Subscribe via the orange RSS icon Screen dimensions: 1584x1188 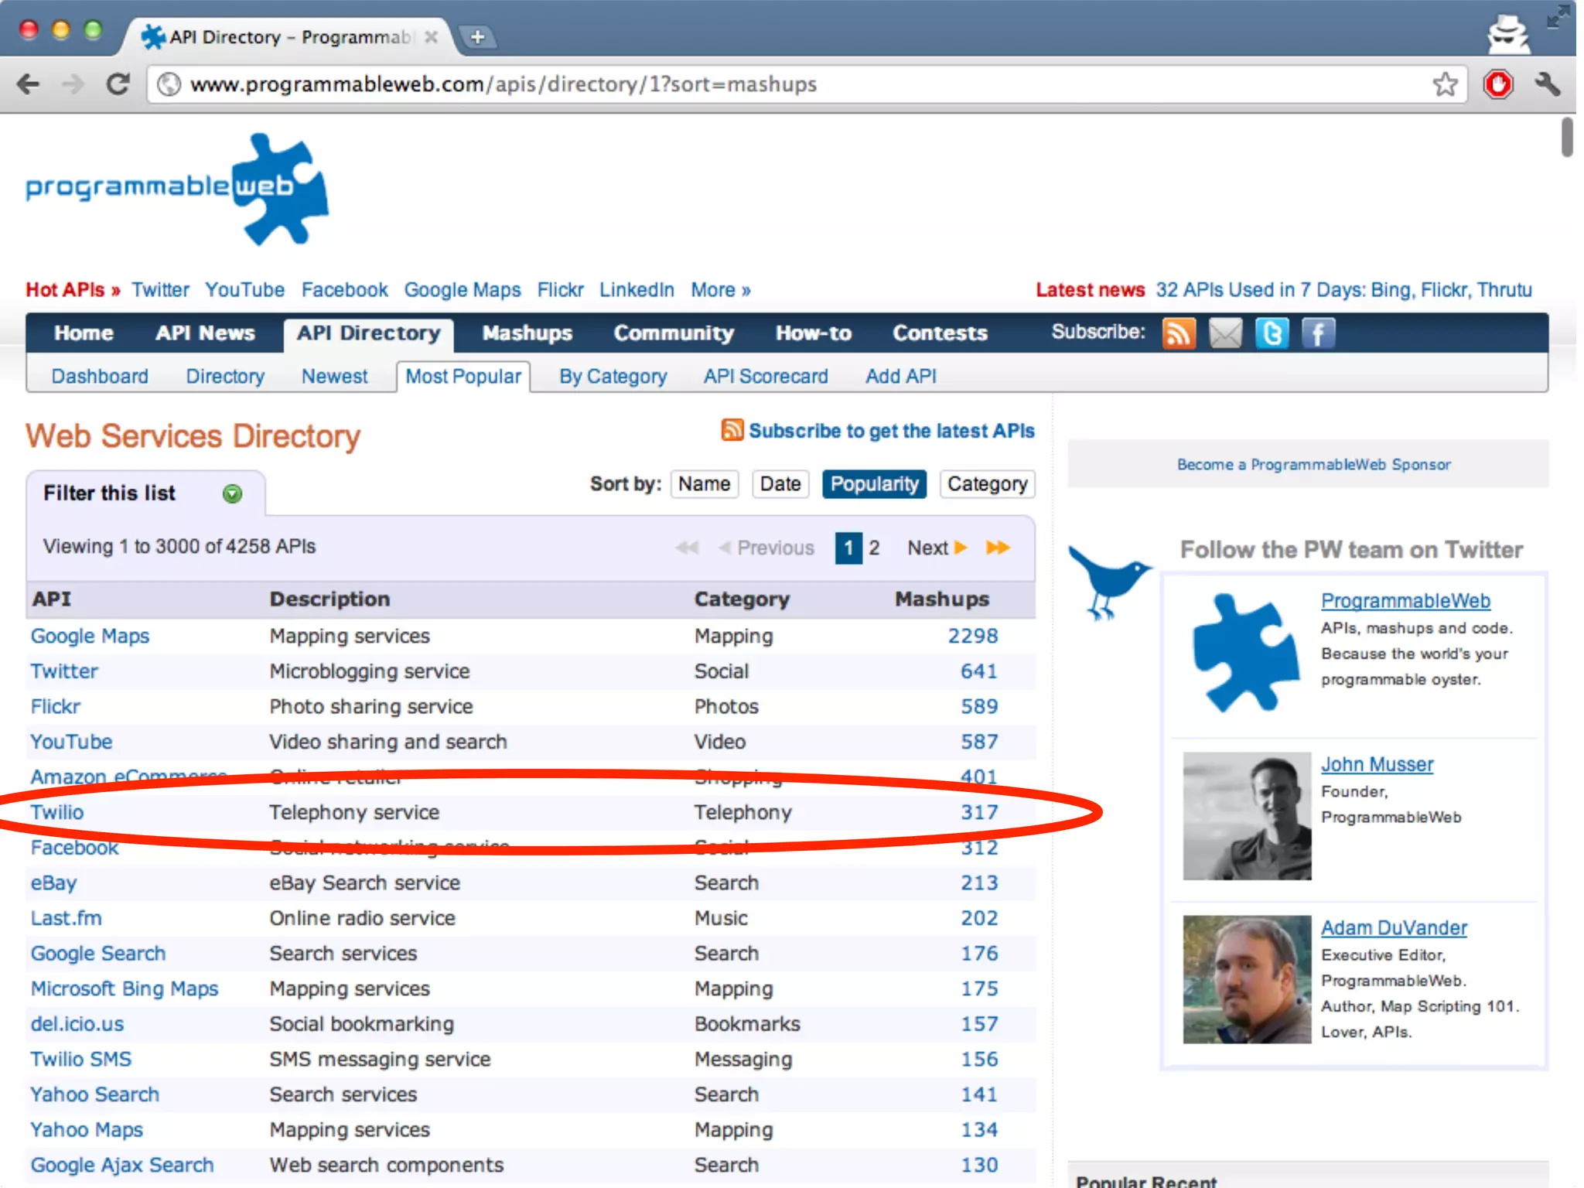1178,334
